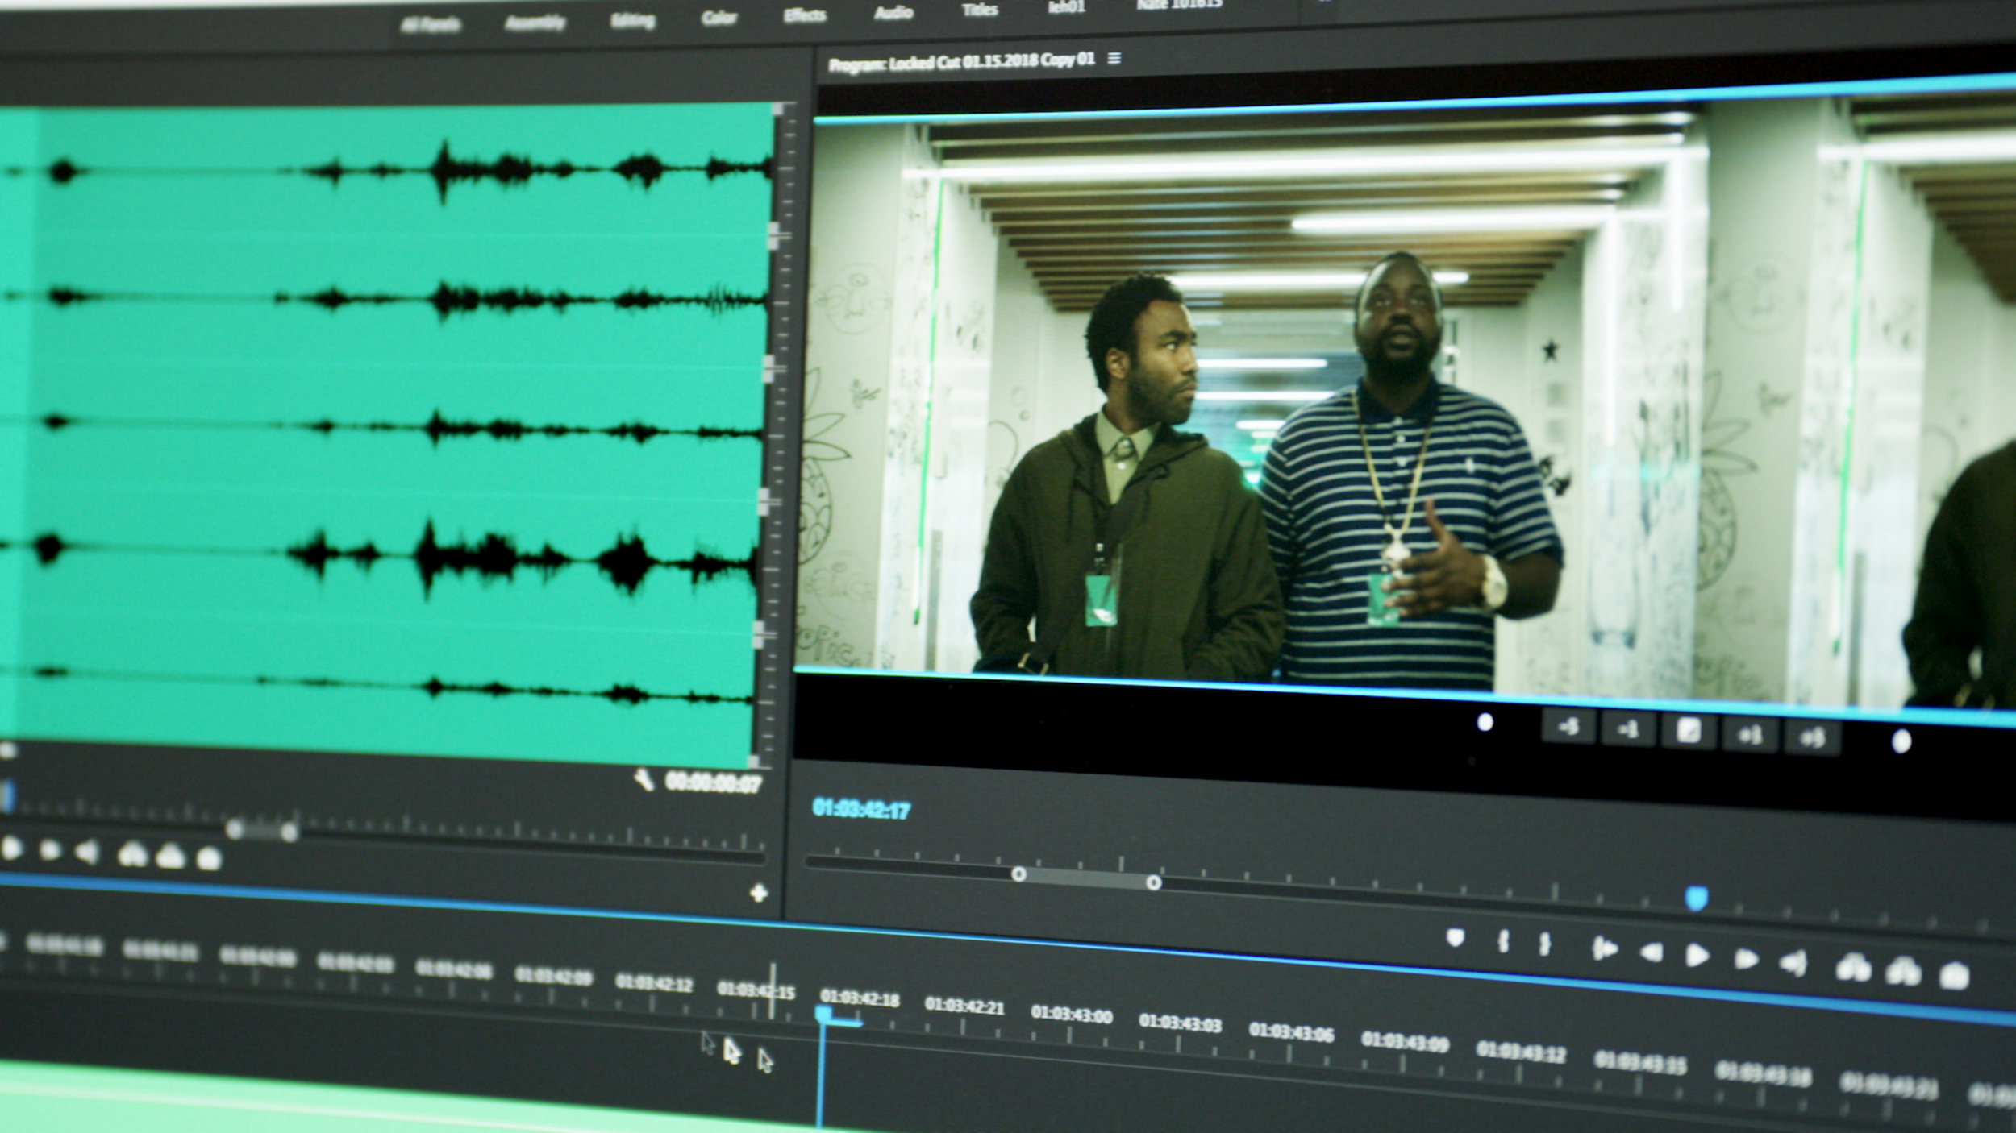Open Source monitor settings wrench
The height and width of the screenshot is (1133, 2016).
click(644, 780)
